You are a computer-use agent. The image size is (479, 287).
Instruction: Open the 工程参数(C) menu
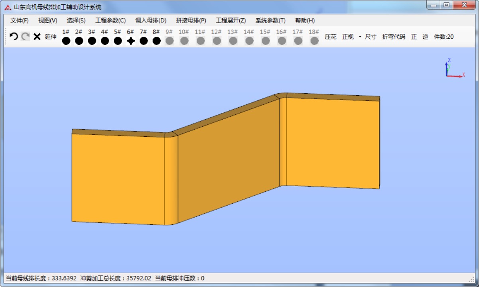coord(110,20)
